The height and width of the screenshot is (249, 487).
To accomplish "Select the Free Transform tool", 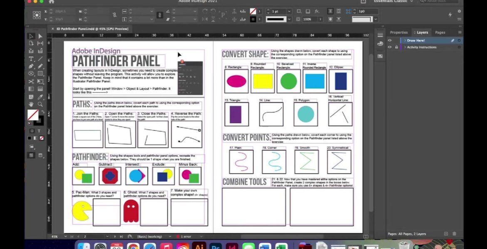I will tap(40, 81).
